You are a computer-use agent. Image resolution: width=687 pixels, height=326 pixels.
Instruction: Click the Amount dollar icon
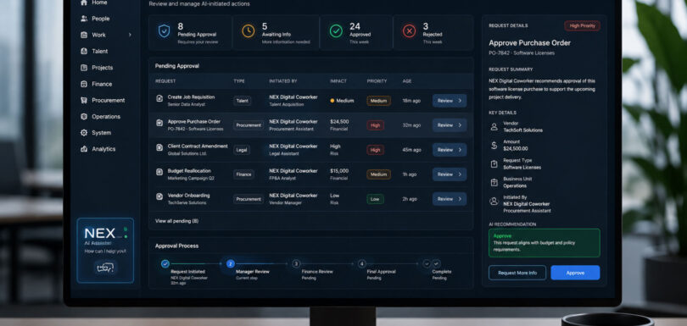pos(494,146)
